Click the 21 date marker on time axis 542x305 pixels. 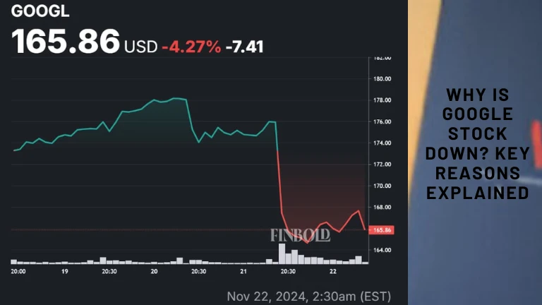(244, 271)
